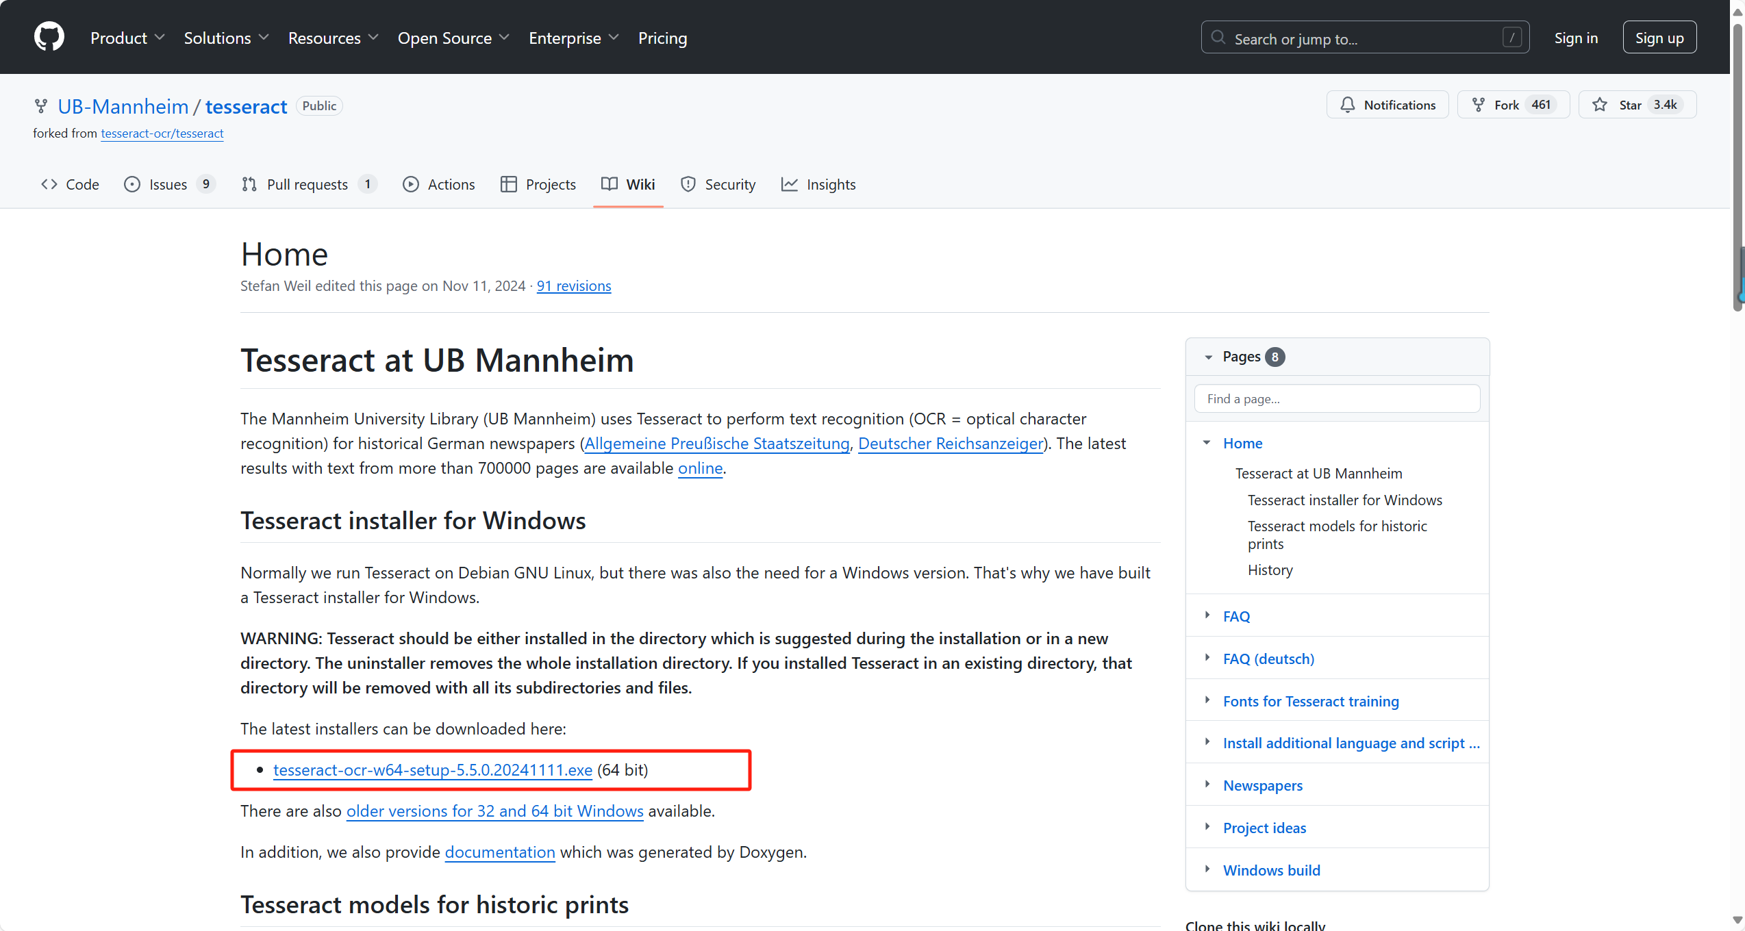Collapse the Pages section

tap(1209, 357)
